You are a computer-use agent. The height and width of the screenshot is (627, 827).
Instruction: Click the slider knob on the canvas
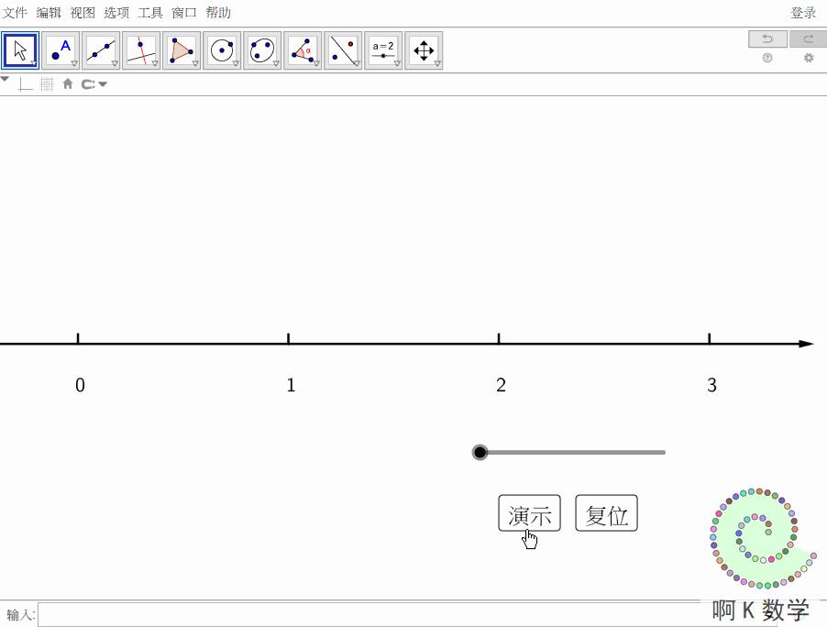(x=480, y=452)
